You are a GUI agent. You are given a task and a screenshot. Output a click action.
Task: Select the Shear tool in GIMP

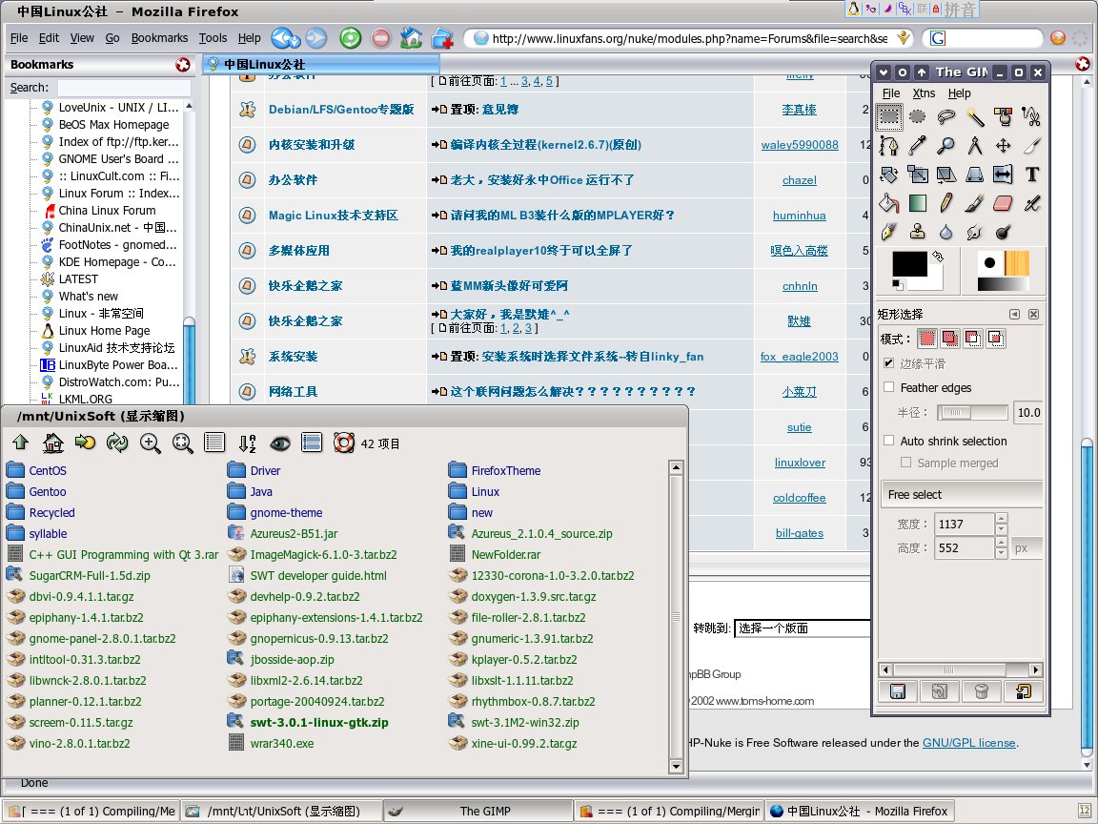(946, 174)
